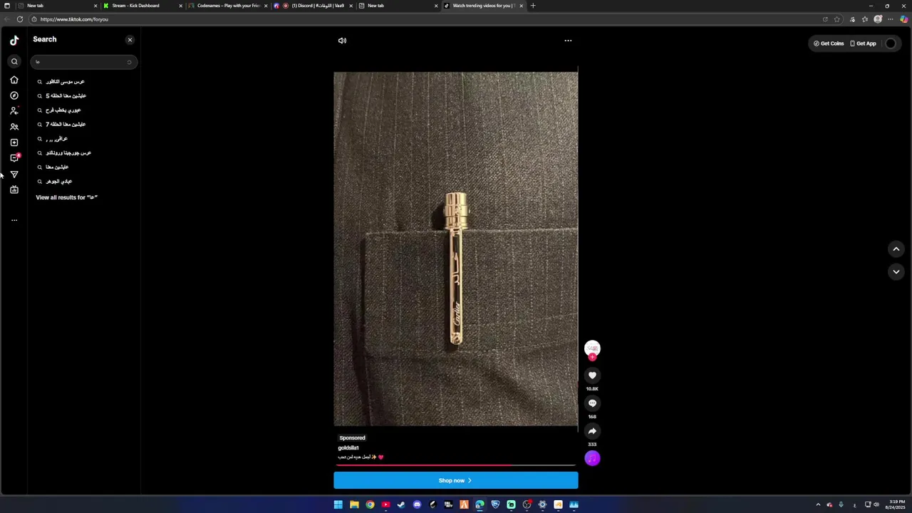
Task: Click the red video progress bar
Action: click(x=456, y=465)
